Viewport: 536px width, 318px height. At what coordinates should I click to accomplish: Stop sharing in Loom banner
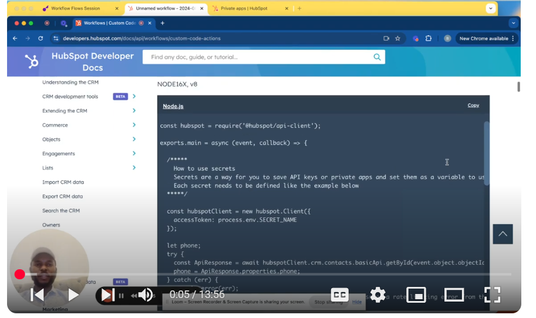point(328,302)
